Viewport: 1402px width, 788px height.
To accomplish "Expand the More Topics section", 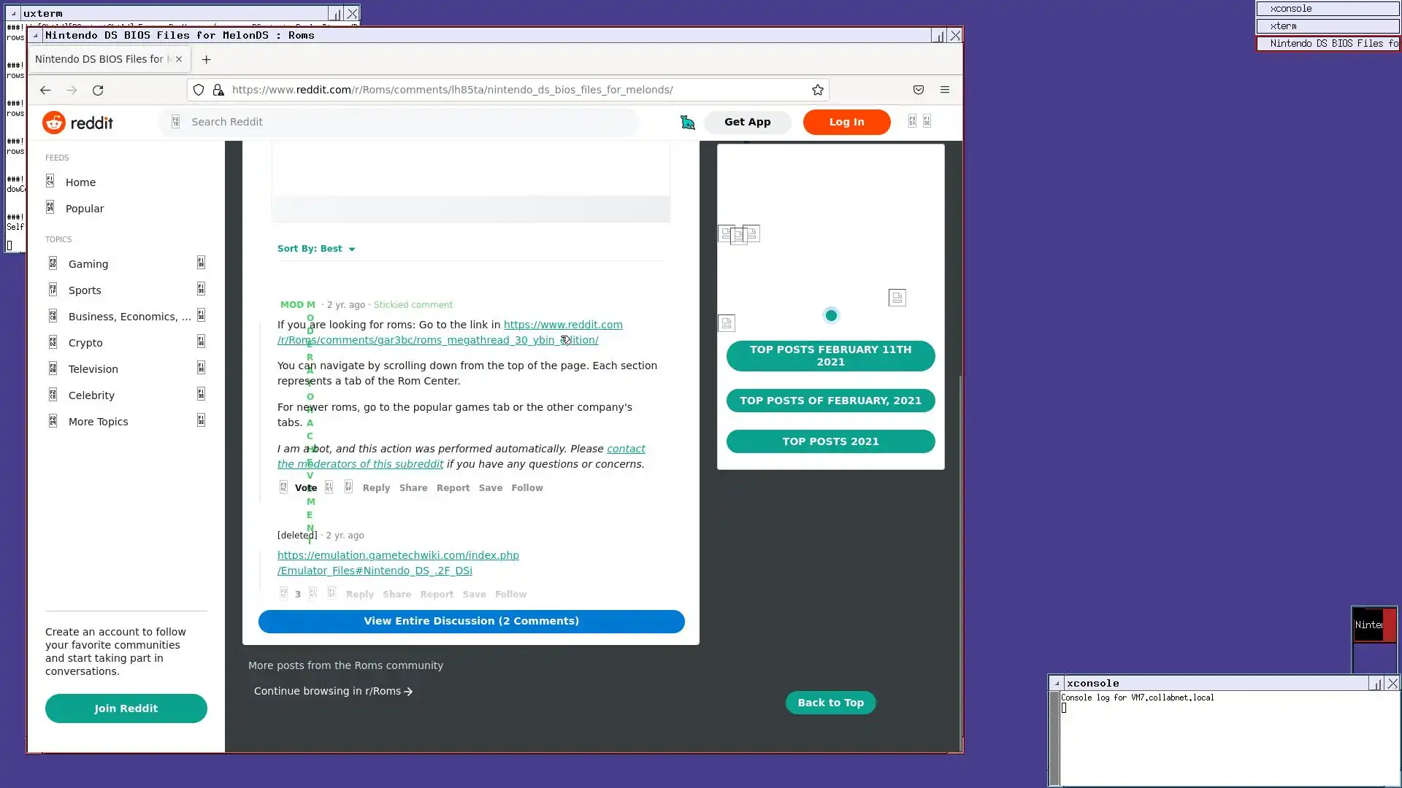I will click(x=201, y=420).
